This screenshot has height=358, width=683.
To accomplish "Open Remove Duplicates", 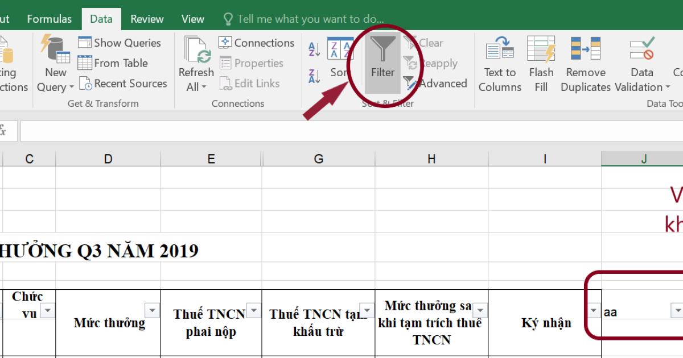I will [x=585, y=63].
